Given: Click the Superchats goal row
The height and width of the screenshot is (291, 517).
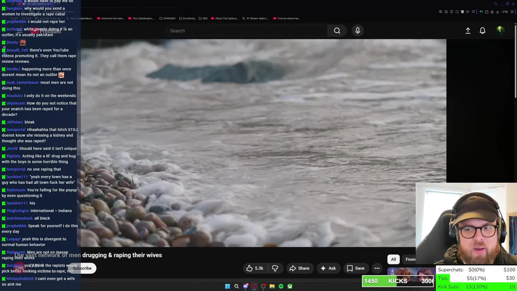Looking at the screenshot, I should [477, 270].
